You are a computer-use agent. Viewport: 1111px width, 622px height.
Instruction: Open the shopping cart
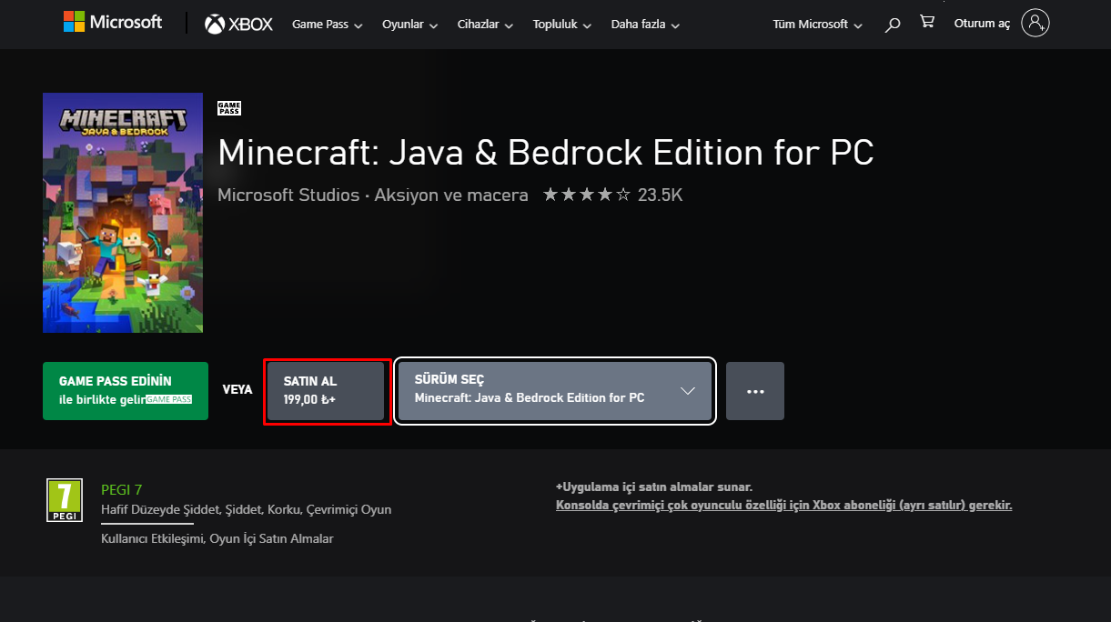[x=927, y=22]
